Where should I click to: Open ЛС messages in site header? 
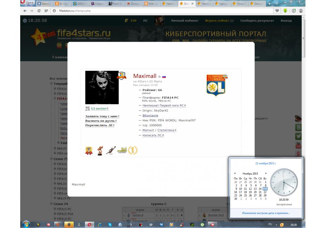click(145, 21)
